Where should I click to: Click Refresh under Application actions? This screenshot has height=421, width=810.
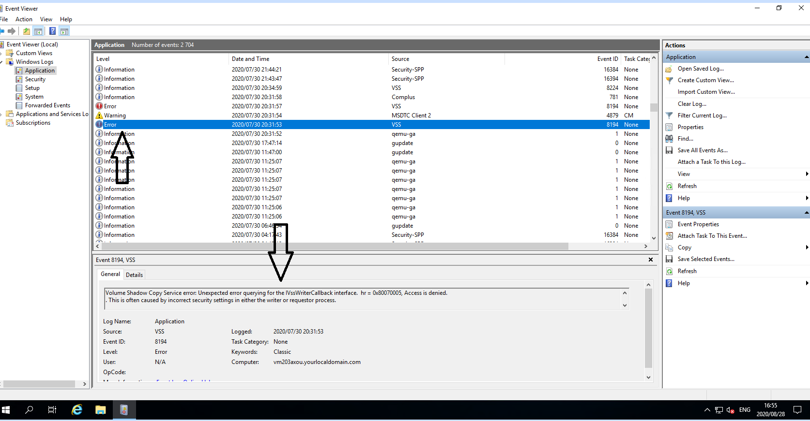[687, 186]
